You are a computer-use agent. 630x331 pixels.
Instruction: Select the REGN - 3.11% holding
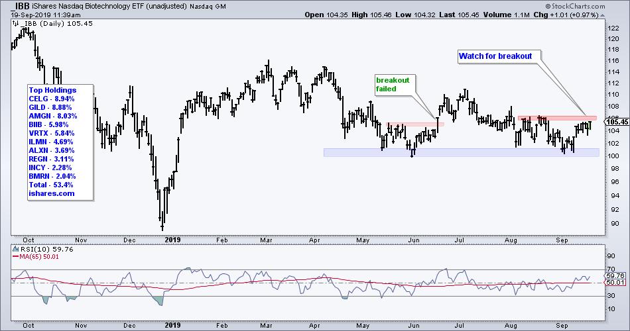pyautogui.click(x=51, y=159)
